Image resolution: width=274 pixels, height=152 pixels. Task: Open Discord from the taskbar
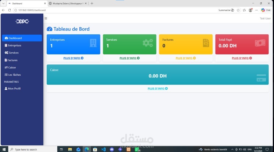coord(112,149)
